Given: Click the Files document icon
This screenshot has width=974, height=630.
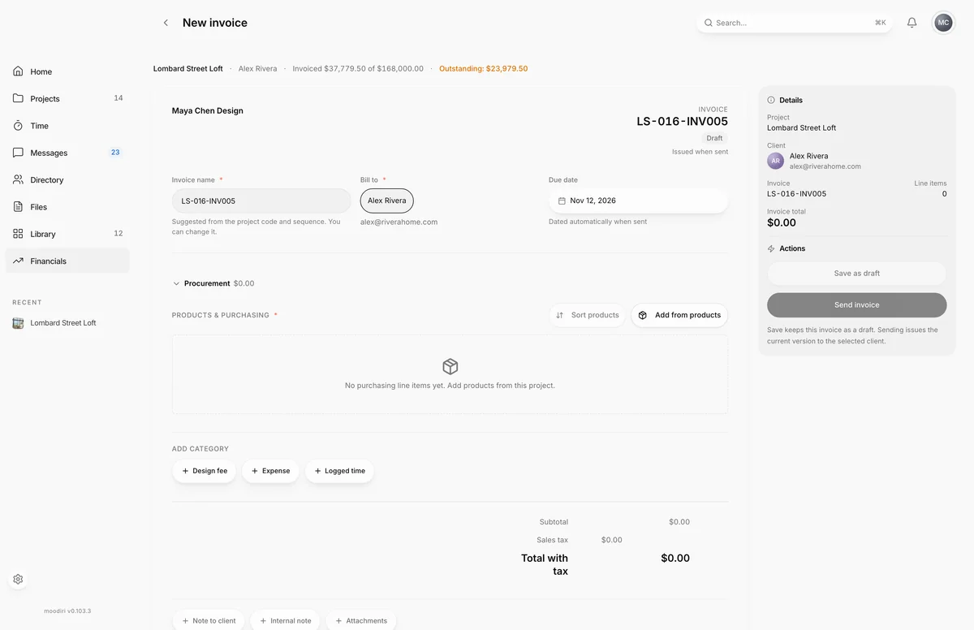Looking at the screenshot, I should click(x=18, y=207).
